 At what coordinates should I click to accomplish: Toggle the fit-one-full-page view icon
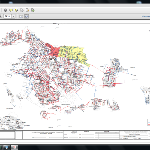pos(26,16)
